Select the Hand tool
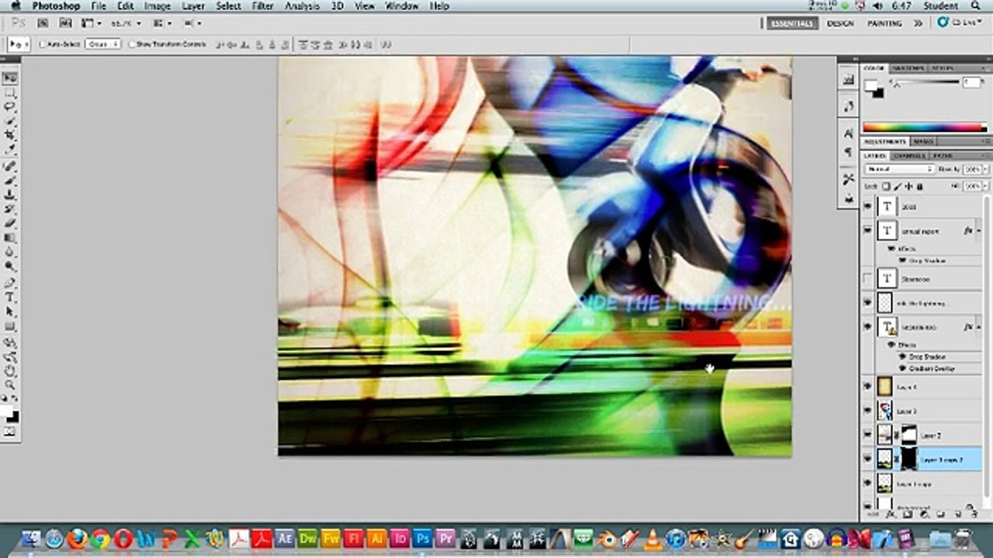 tap(10, 370)
